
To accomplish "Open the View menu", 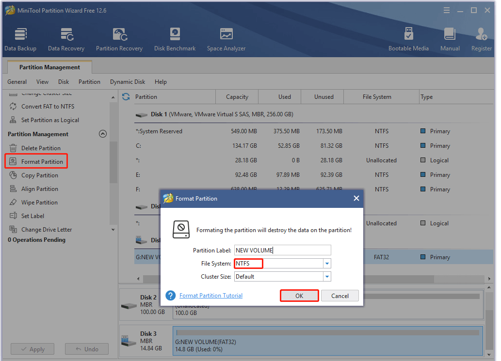I will [x=43, y=82].
